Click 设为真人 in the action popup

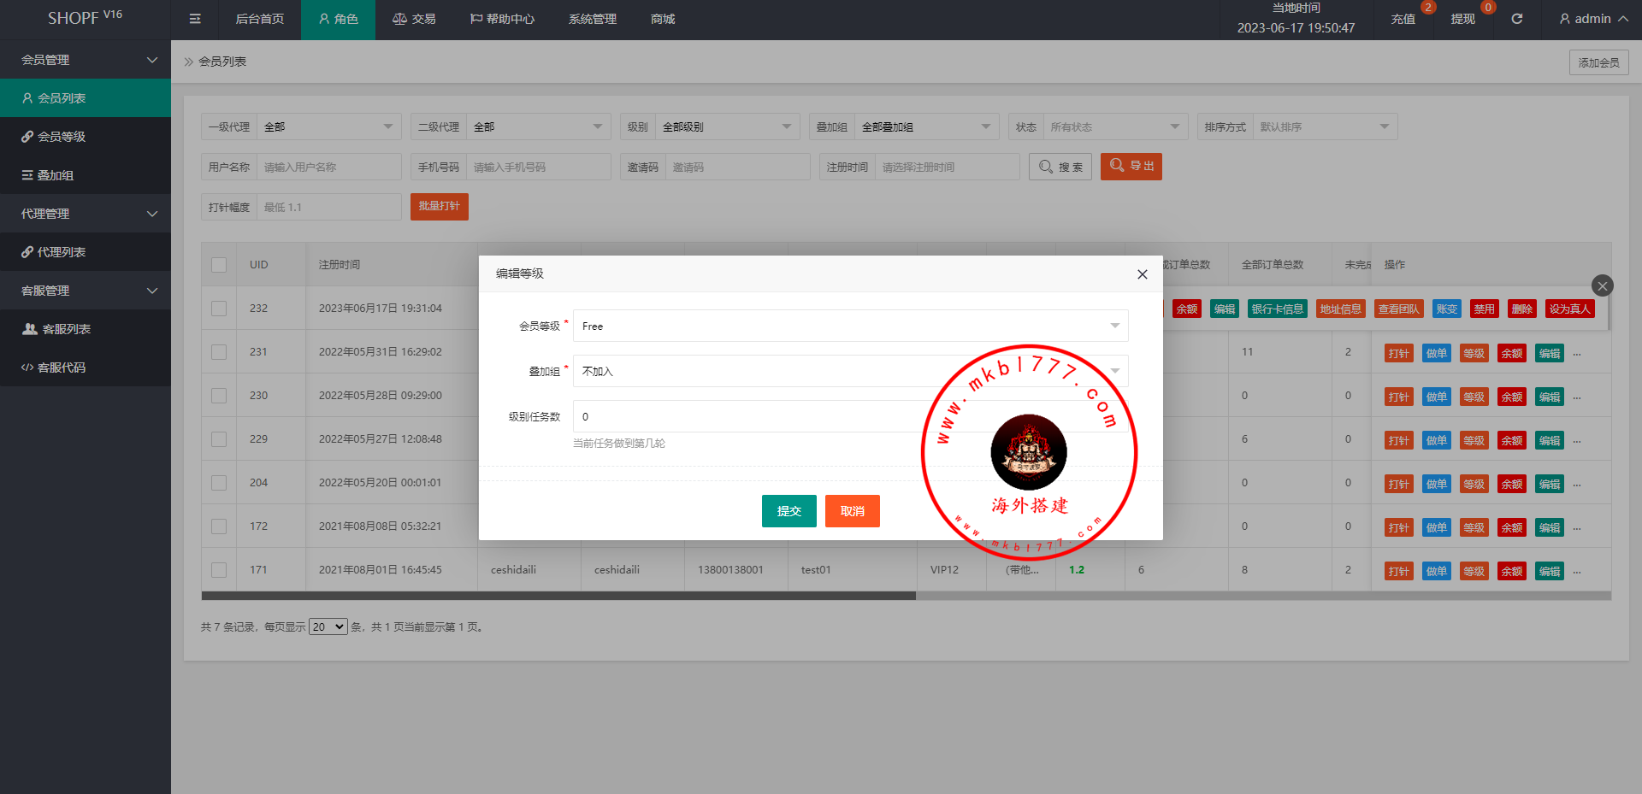pos(1570,309)
